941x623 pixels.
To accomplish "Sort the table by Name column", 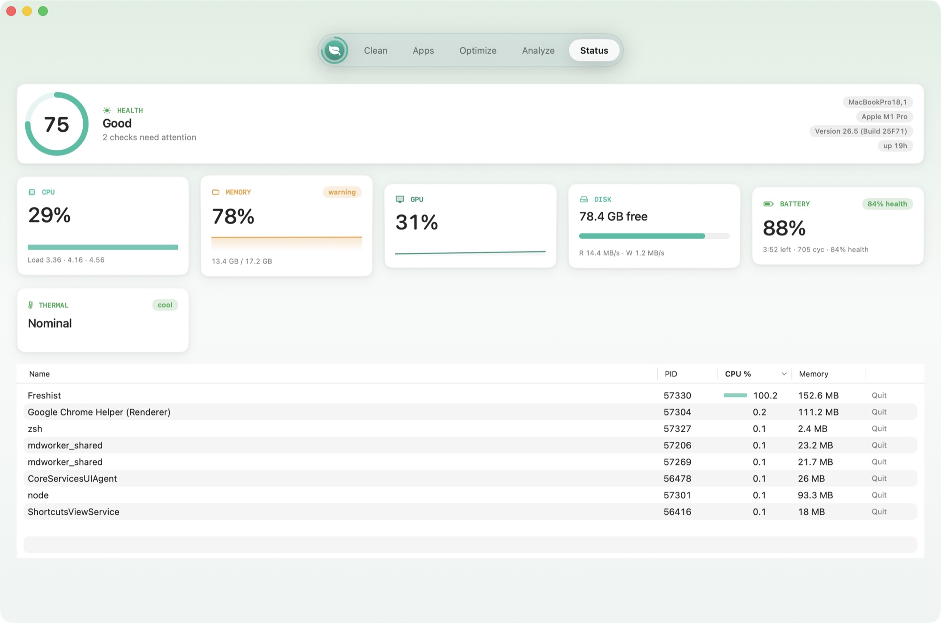I will [x=40, y=374].
